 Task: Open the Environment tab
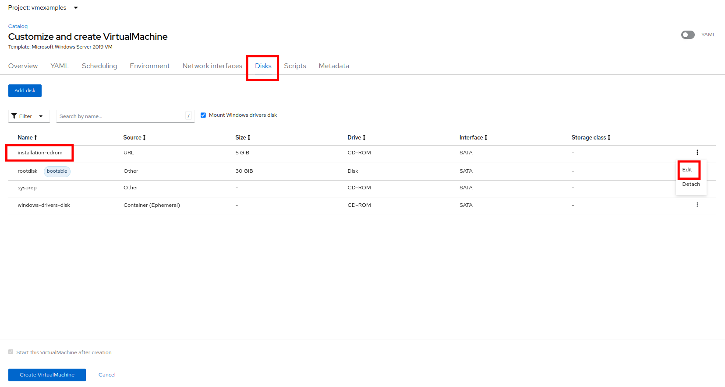coord(150,66)
